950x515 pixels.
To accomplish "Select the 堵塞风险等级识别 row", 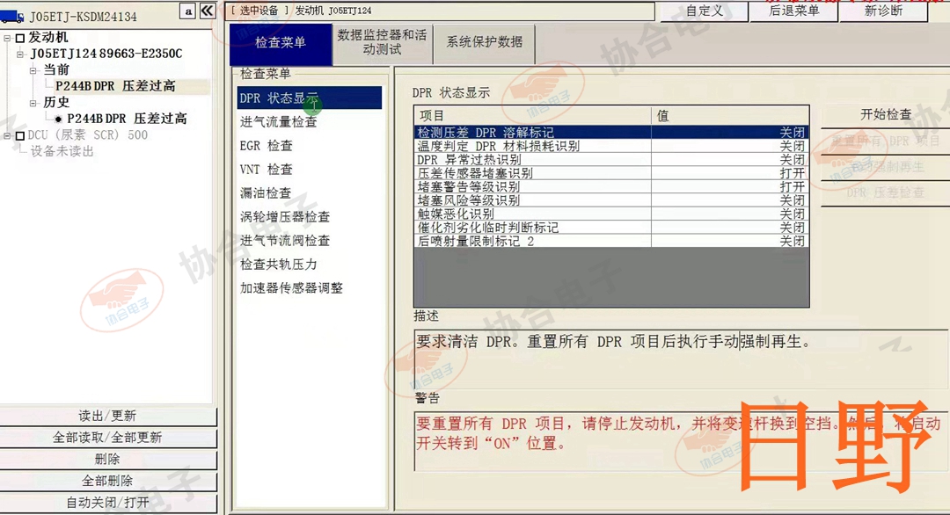I will click(x=611, y=200).
